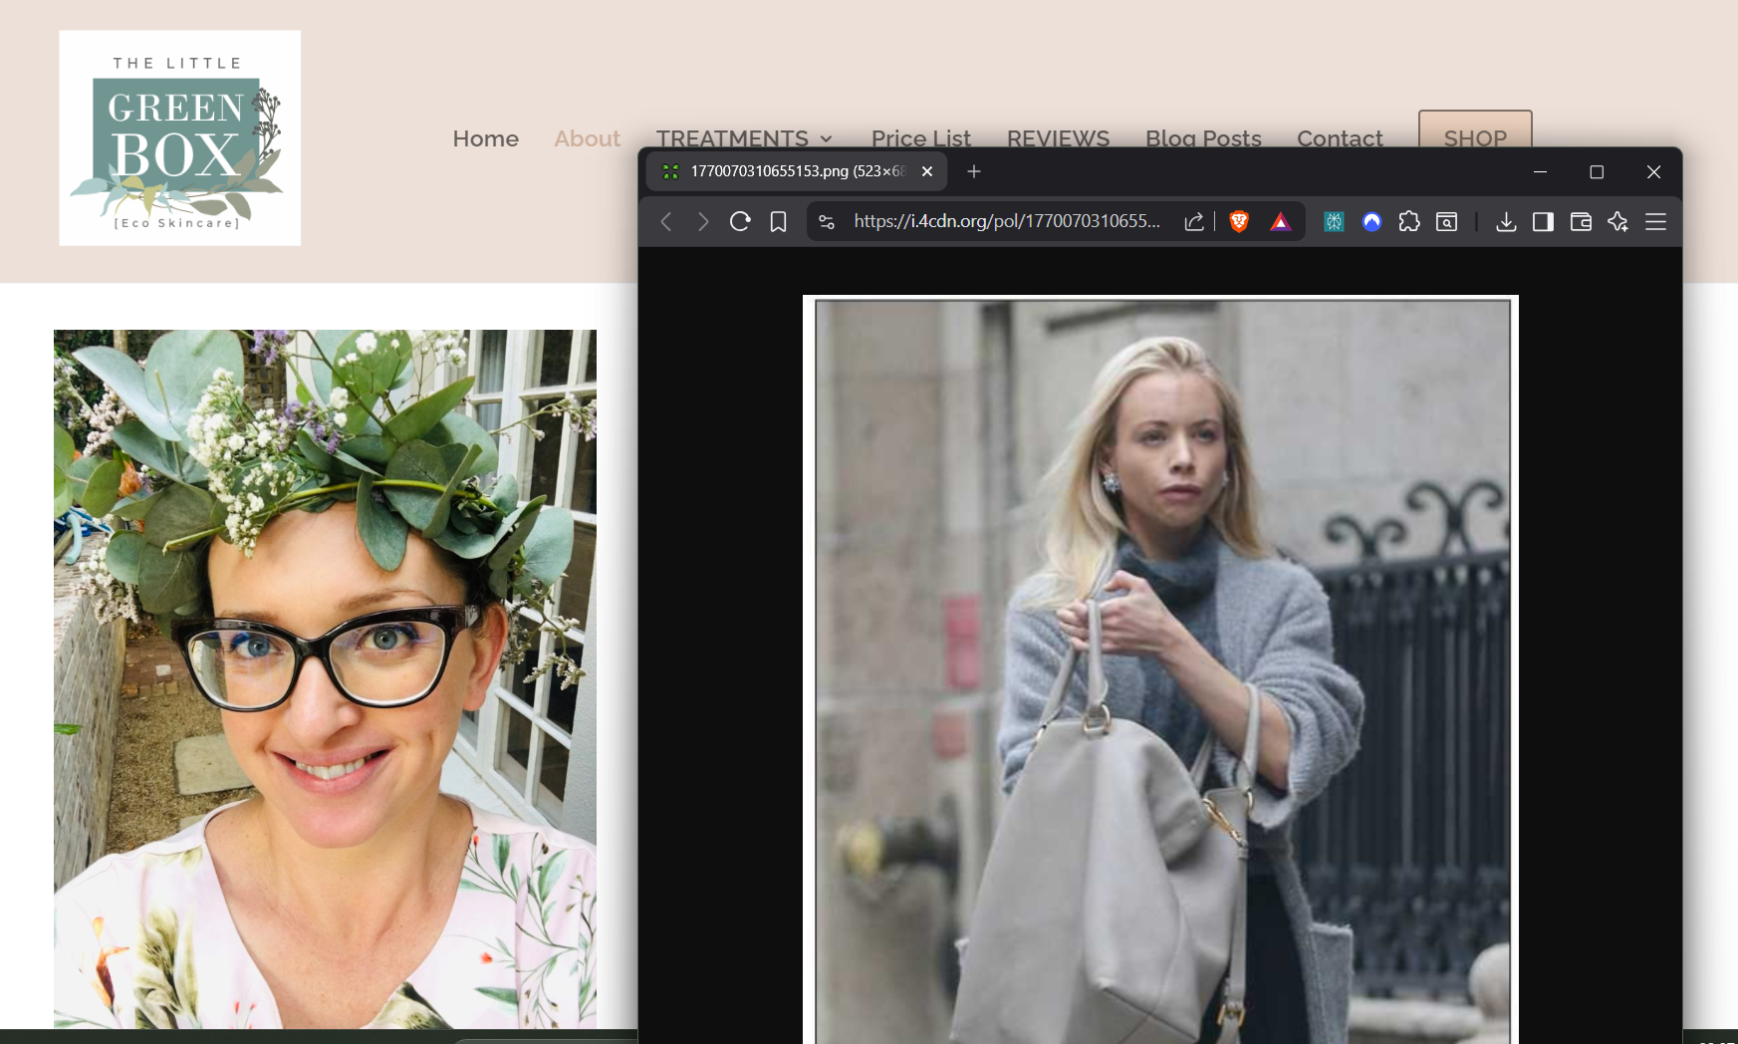Open the Brave Wallet icon
The image size is (1738, 1044).
click(1581, 221)
